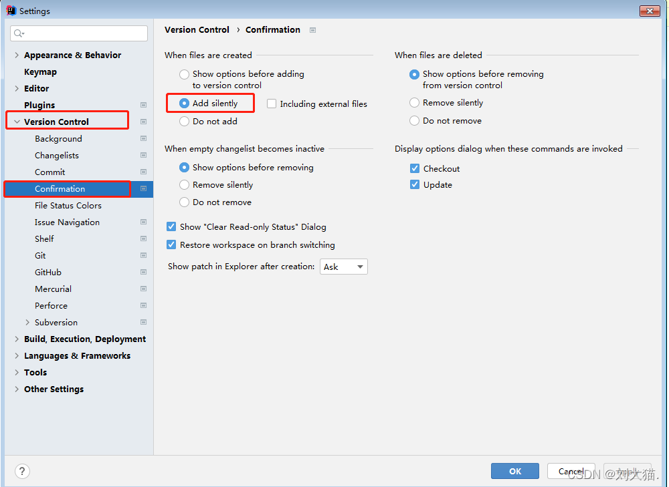
Task: Click the Cancel button
Action: point(571,471)
